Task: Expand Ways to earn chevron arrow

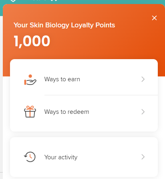Action: 143,79
